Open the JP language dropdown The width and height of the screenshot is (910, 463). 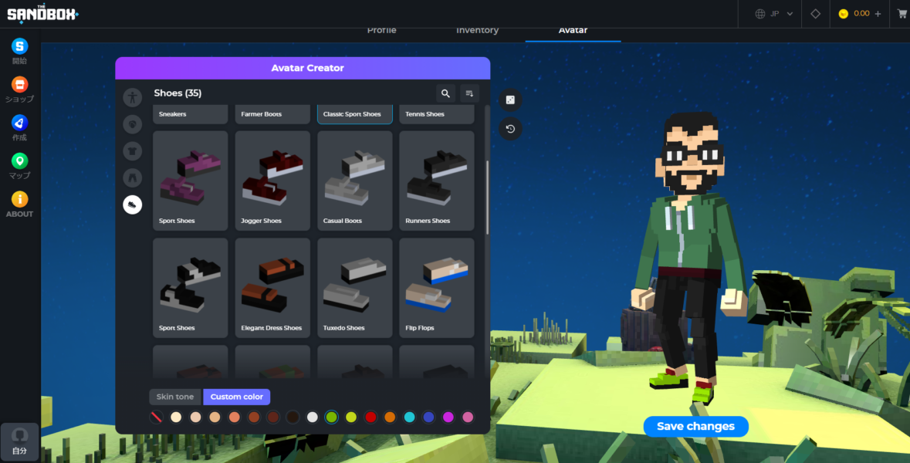click(x=774, y=13)
